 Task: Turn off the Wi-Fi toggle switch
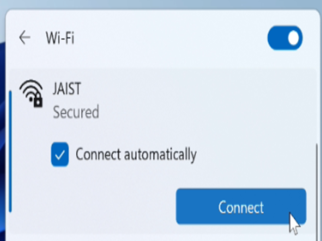pos(285,38)
